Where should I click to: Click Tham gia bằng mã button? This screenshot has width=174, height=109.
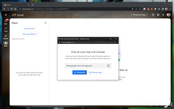[x=29, y=34]
